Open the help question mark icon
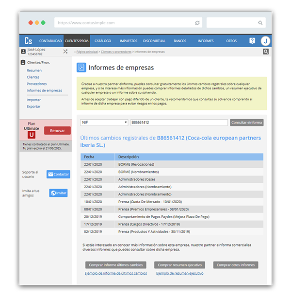Screen dimensions: 291x299 pyautogui.click(x=252, y=41)
